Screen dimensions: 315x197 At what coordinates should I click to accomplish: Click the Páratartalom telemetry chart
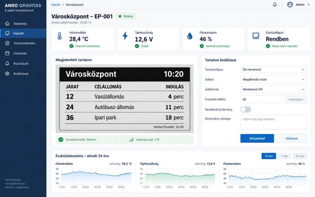click(268, 176)
